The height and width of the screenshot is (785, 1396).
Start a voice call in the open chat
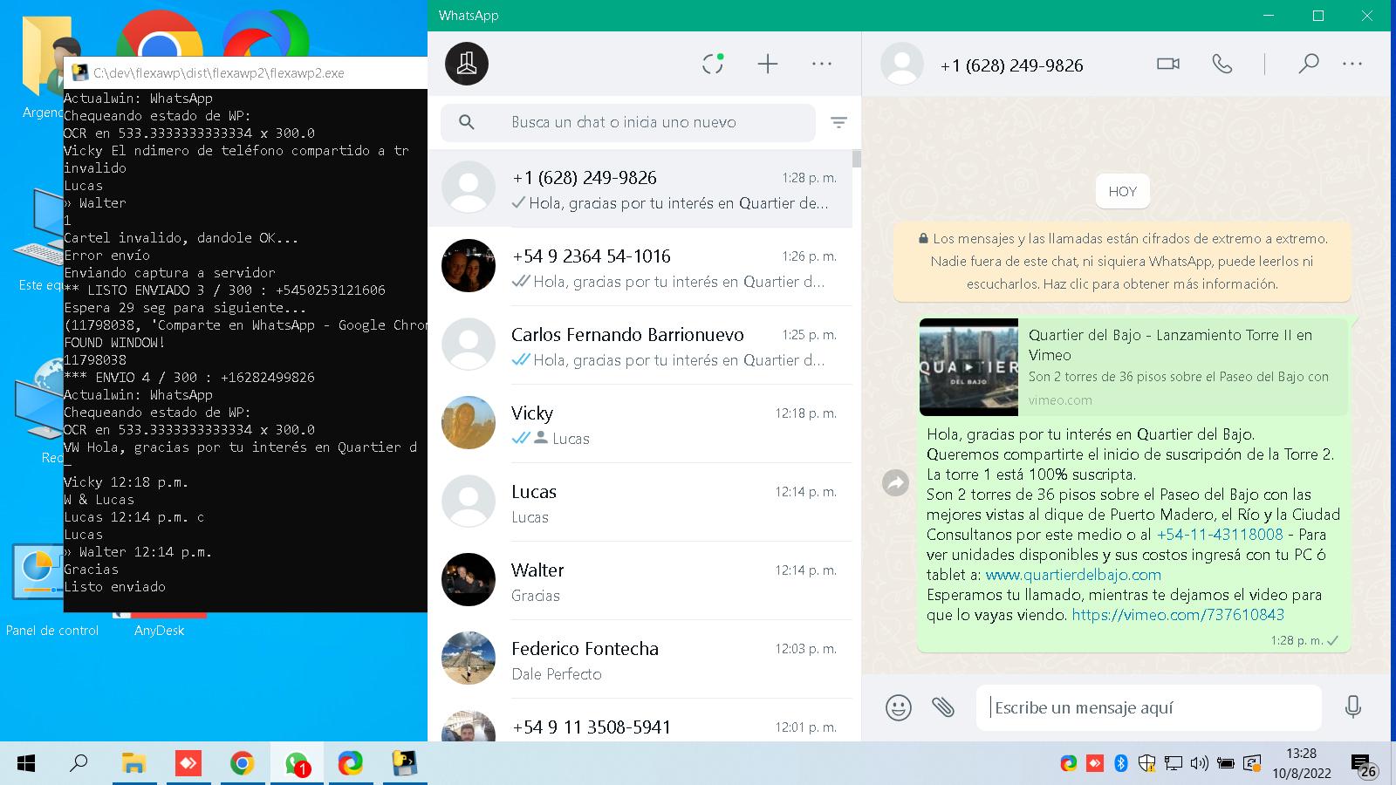(x=1222, y=64)
